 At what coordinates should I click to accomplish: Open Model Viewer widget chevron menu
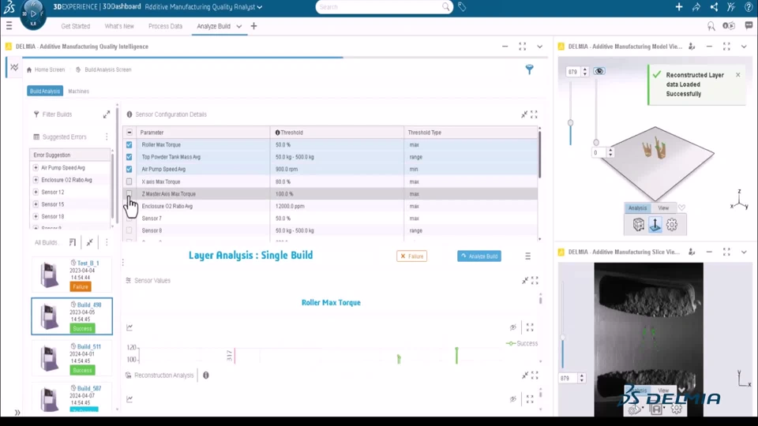point(744,47)
